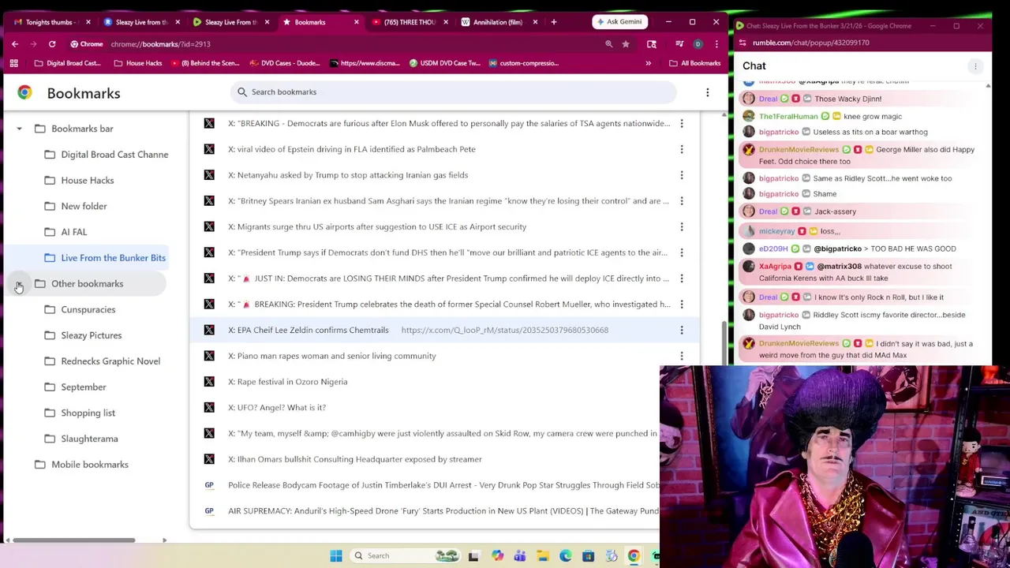Click the bookmark star in the address bar

626,44
